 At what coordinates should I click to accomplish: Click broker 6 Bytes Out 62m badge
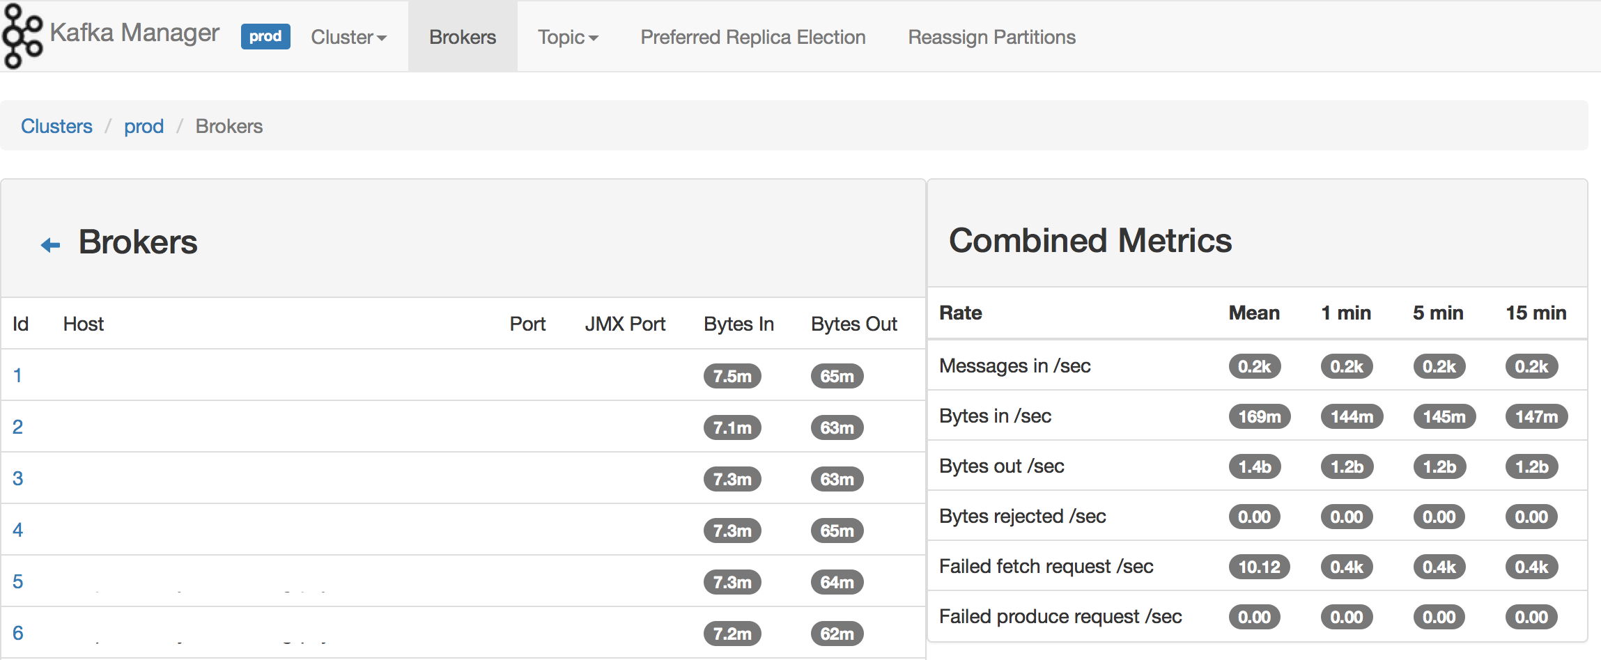[837, 634]
